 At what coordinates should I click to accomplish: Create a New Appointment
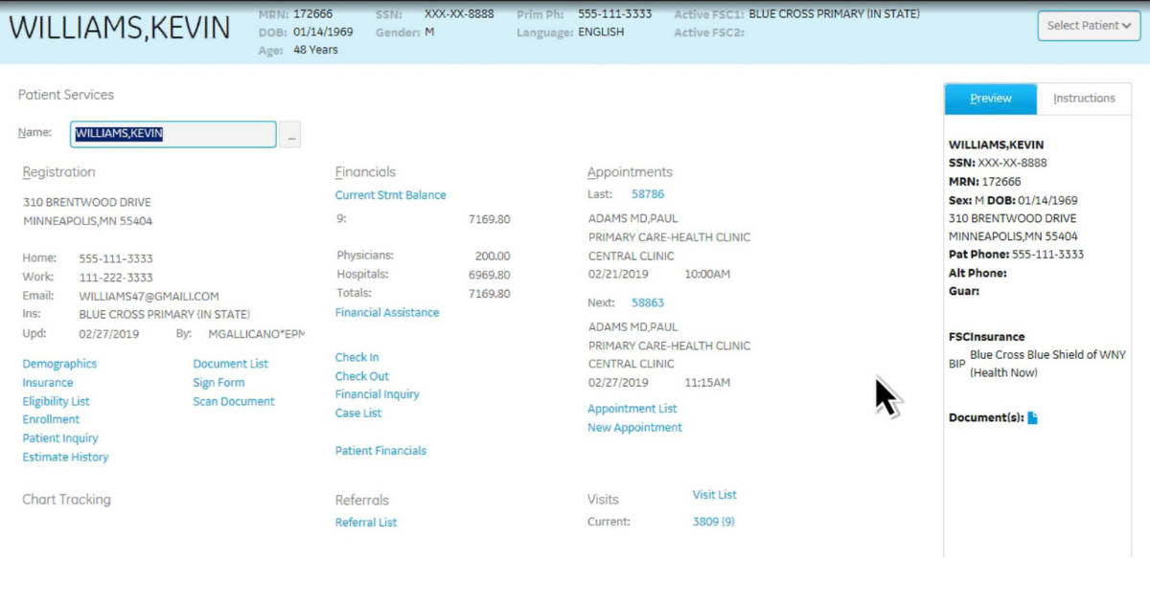coord(634,428)
